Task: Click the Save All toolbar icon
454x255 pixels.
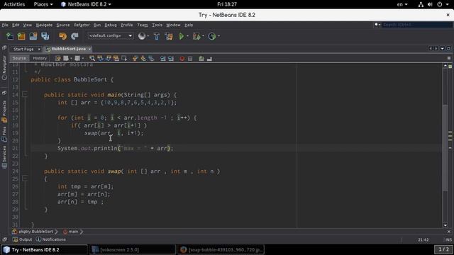Action: click(x=45, y=36)
